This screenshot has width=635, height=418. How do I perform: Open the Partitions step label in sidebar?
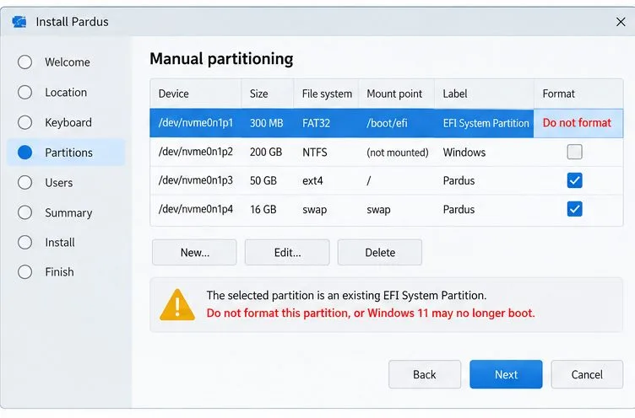(x=69, y=153)
